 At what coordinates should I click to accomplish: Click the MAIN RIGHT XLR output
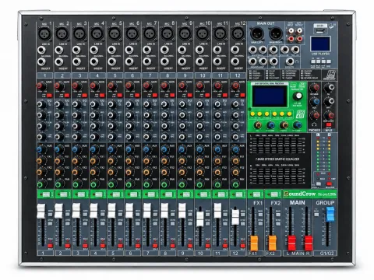[276, 33]
